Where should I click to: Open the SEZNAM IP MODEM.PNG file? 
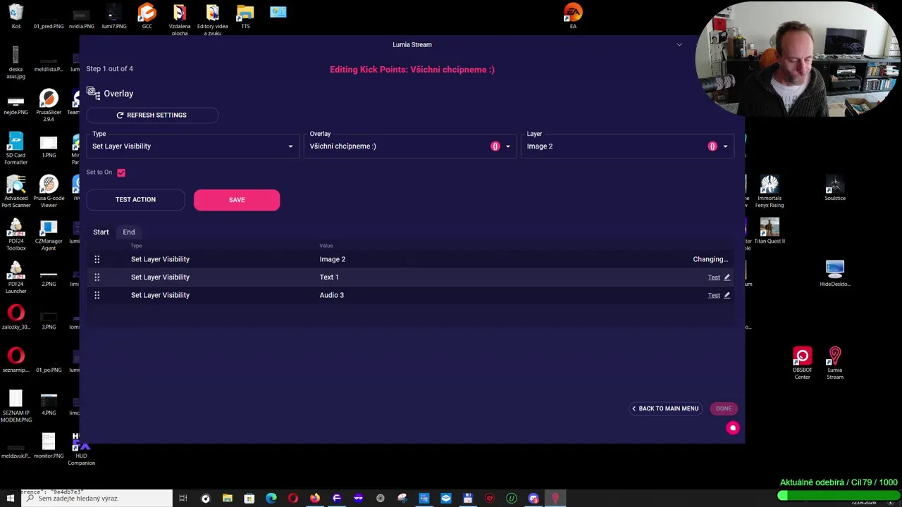pyautogui.click(x=16, y=406)
